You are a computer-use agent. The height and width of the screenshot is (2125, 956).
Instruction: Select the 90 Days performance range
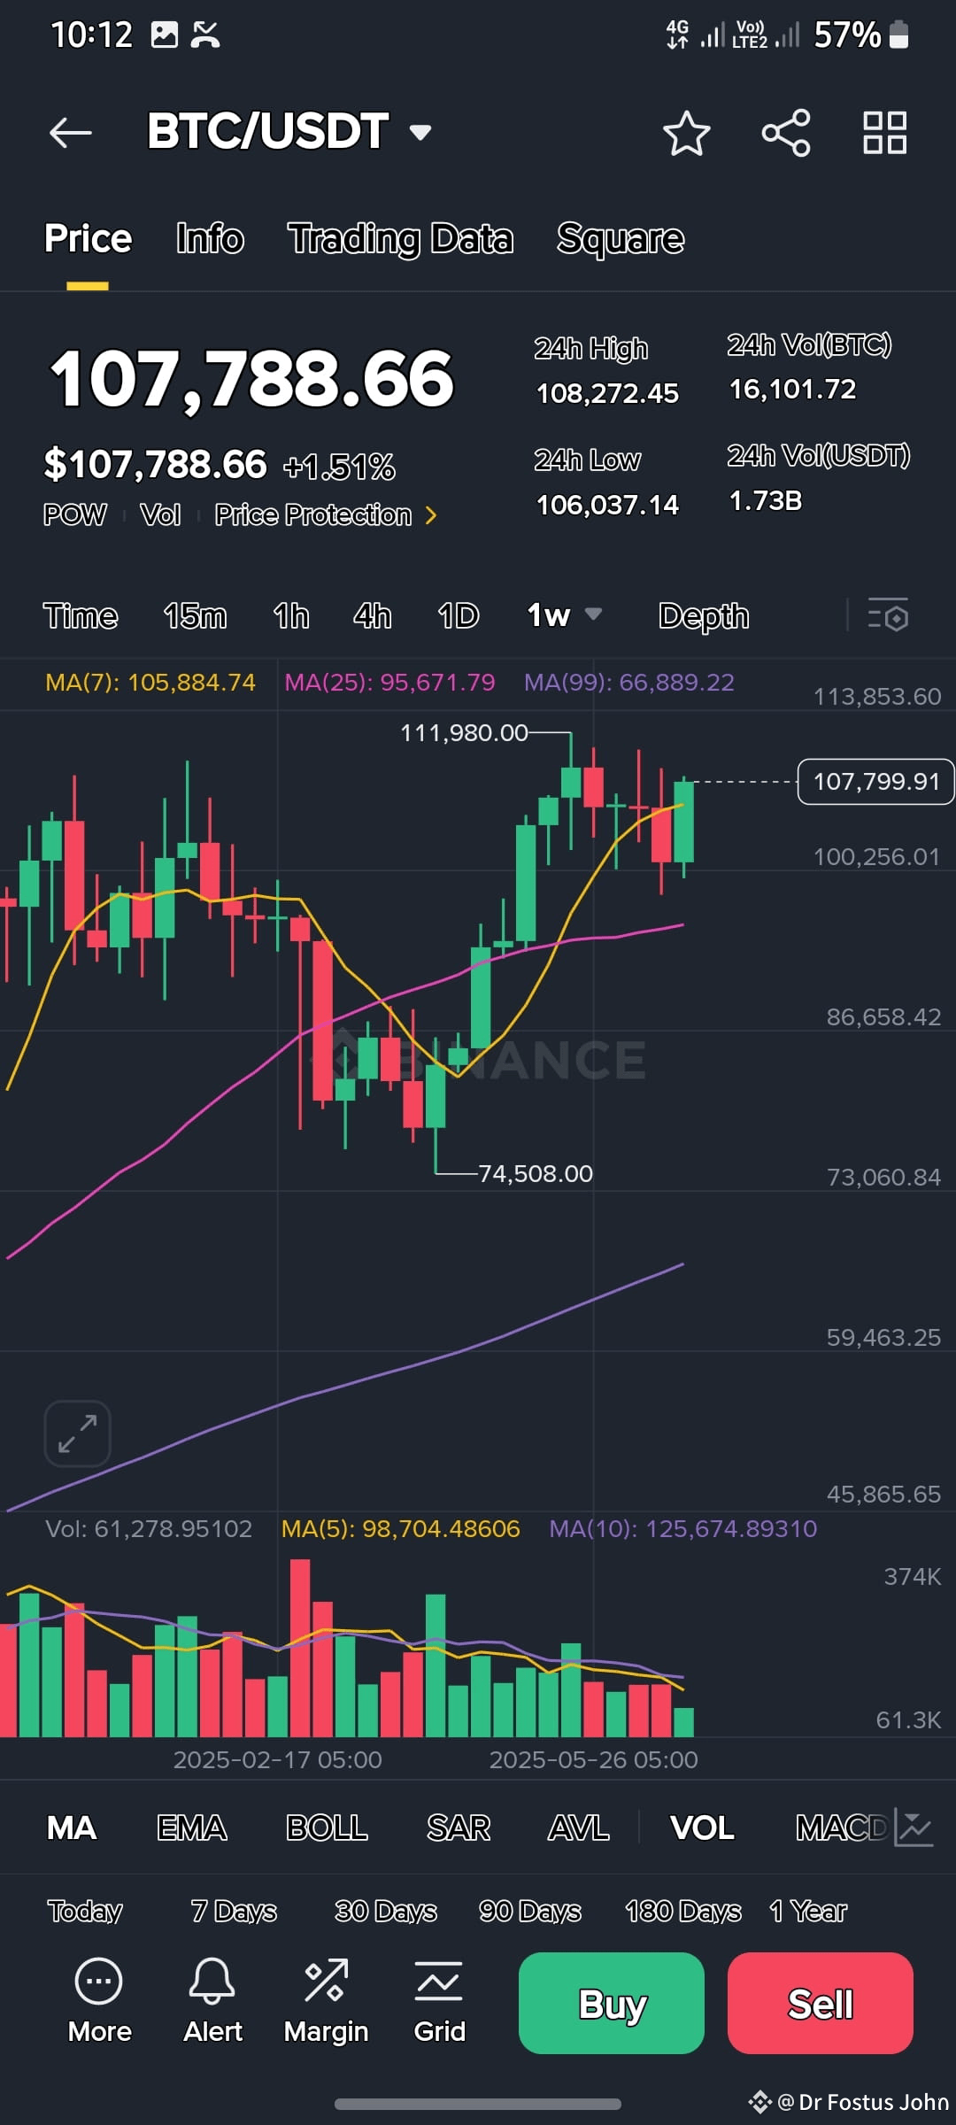tap(530, 1911)
